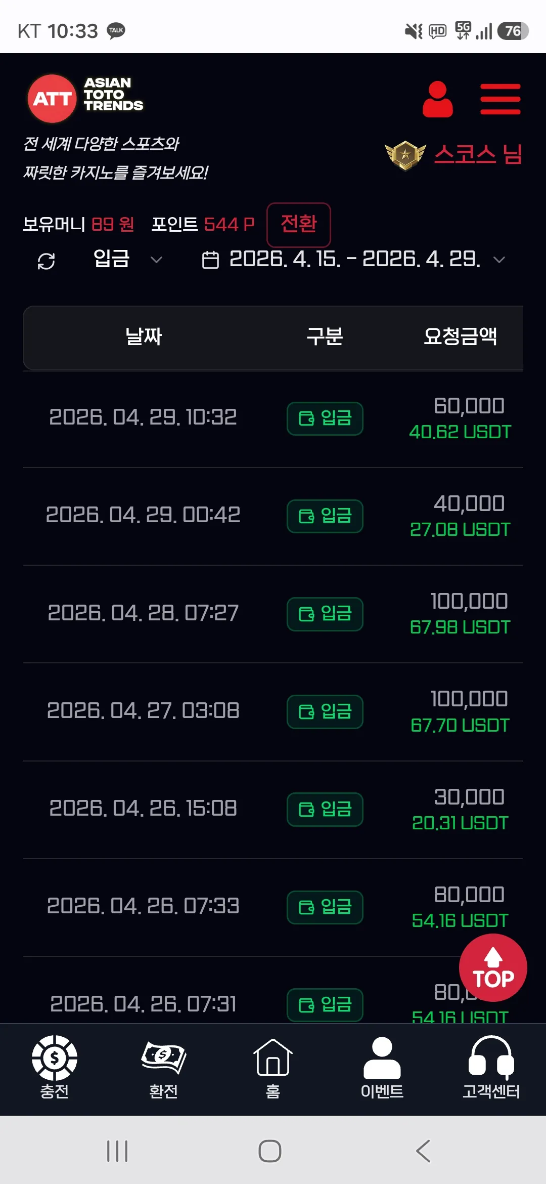Tap the ATT Asian Toto Trends logo

coord(85,98)
